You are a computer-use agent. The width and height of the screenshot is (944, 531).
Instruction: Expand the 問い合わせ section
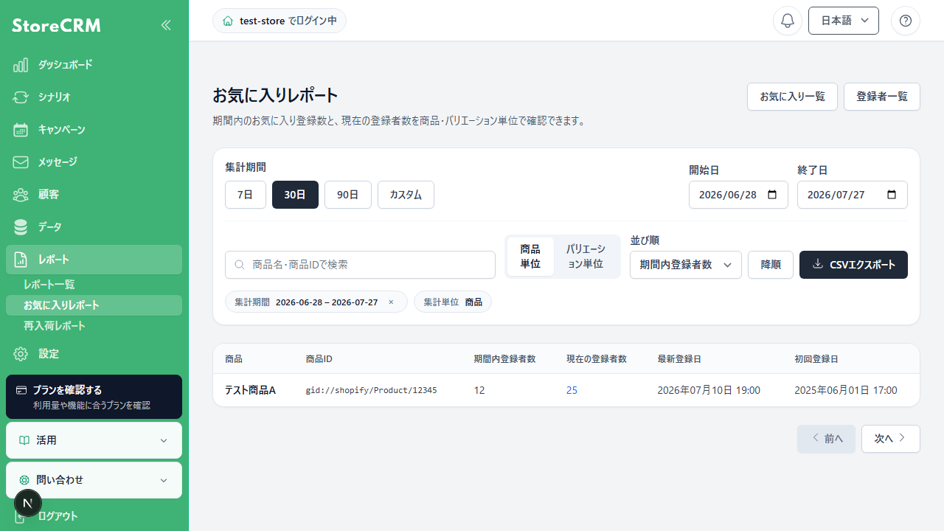click(94, 480)
